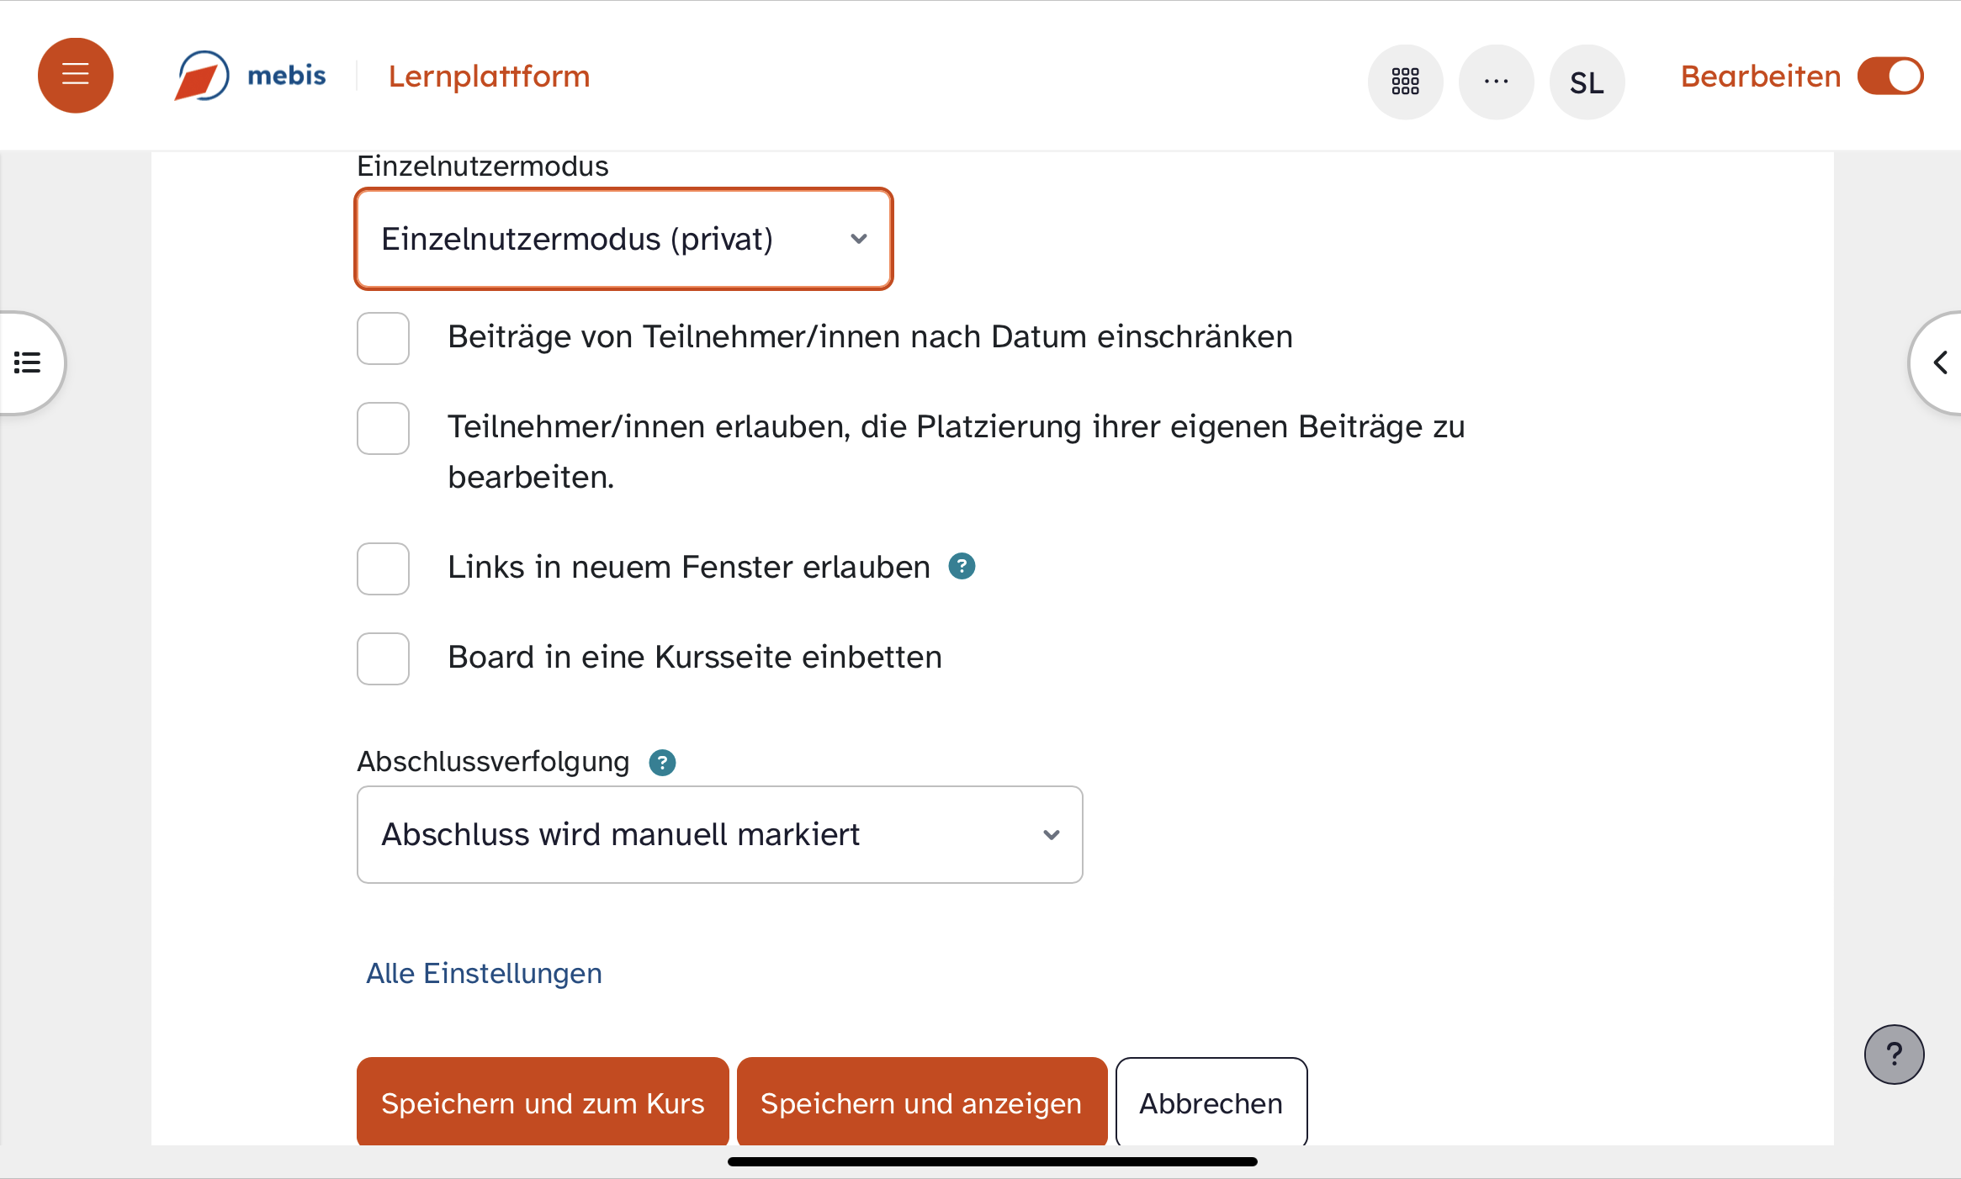
Task: Open the Abschlussverfolgung dropdown
Action: [719, 834]
